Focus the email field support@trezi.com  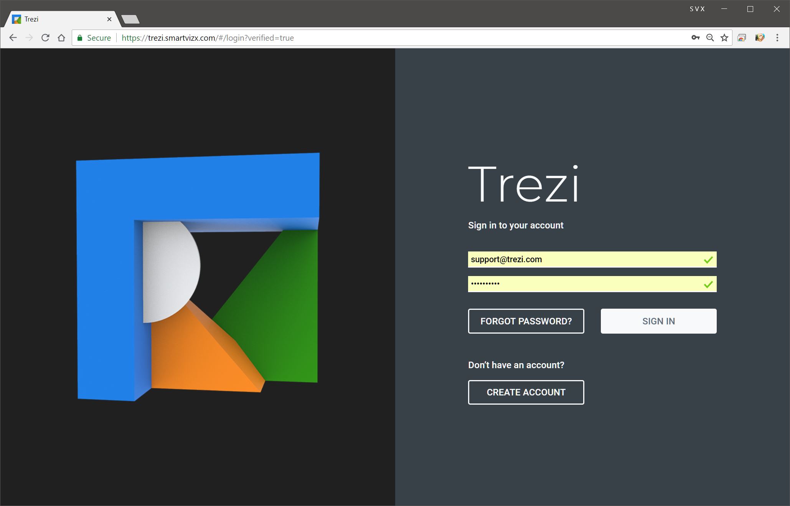pyautogui.click(x=583, y=260)
